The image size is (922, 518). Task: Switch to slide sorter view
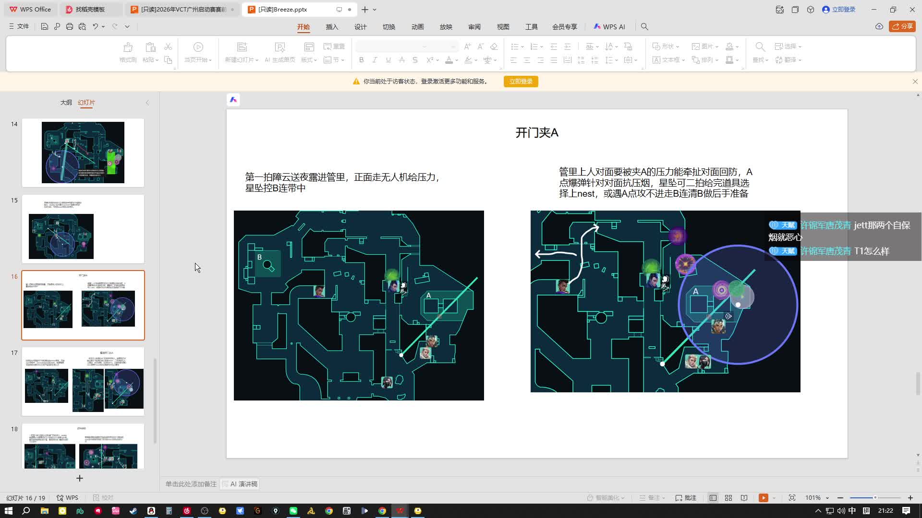(728, 498)
